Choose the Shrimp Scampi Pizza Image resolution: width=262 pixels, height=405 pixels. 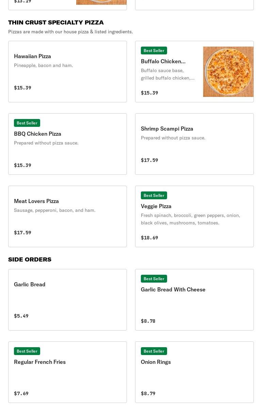coord(194,144)
